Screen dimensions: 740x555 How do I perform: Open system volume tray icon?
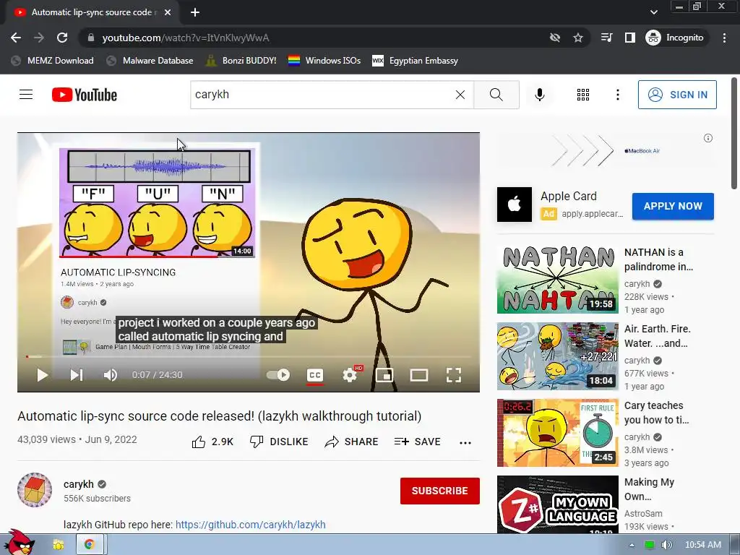pyautogui.click(x=666, y=545)
